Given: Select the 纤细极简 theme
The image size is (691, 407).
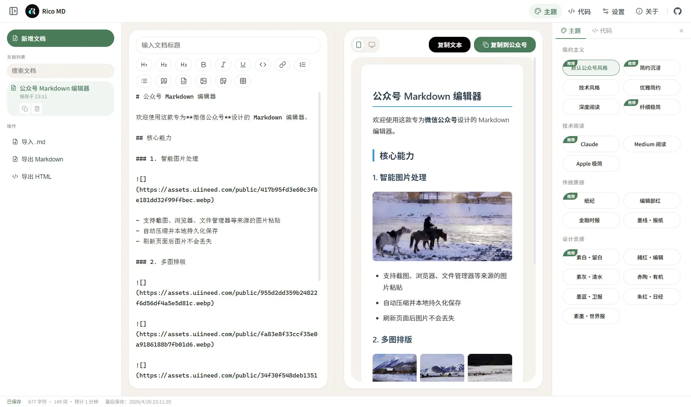Looking at the screenshot, I should click(x=652, y=107).
